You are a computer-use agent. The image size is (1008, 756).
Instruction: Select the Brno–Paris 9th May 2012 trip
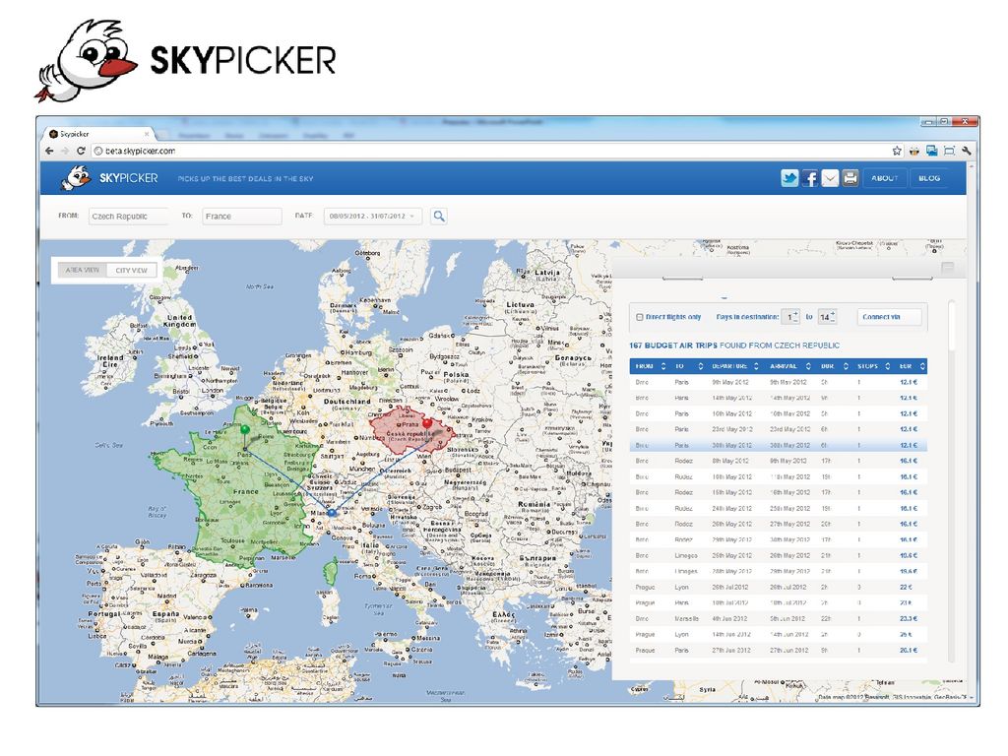(x=779, y=382)
